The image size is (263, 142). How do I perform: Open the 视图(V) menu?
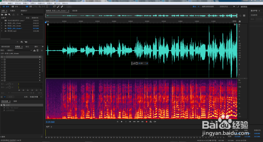tap(49, 3)
